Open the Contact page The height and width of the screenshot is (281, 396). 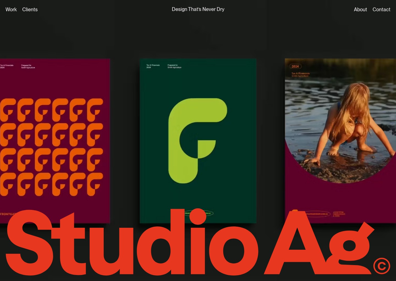[381, 10]
